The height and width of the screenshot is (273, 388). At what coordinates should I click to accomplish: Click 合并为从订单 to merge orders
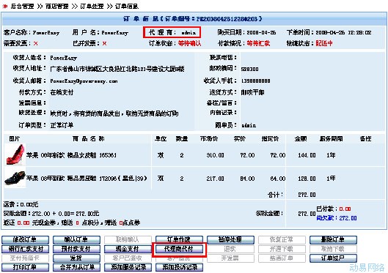click(76, 267)
